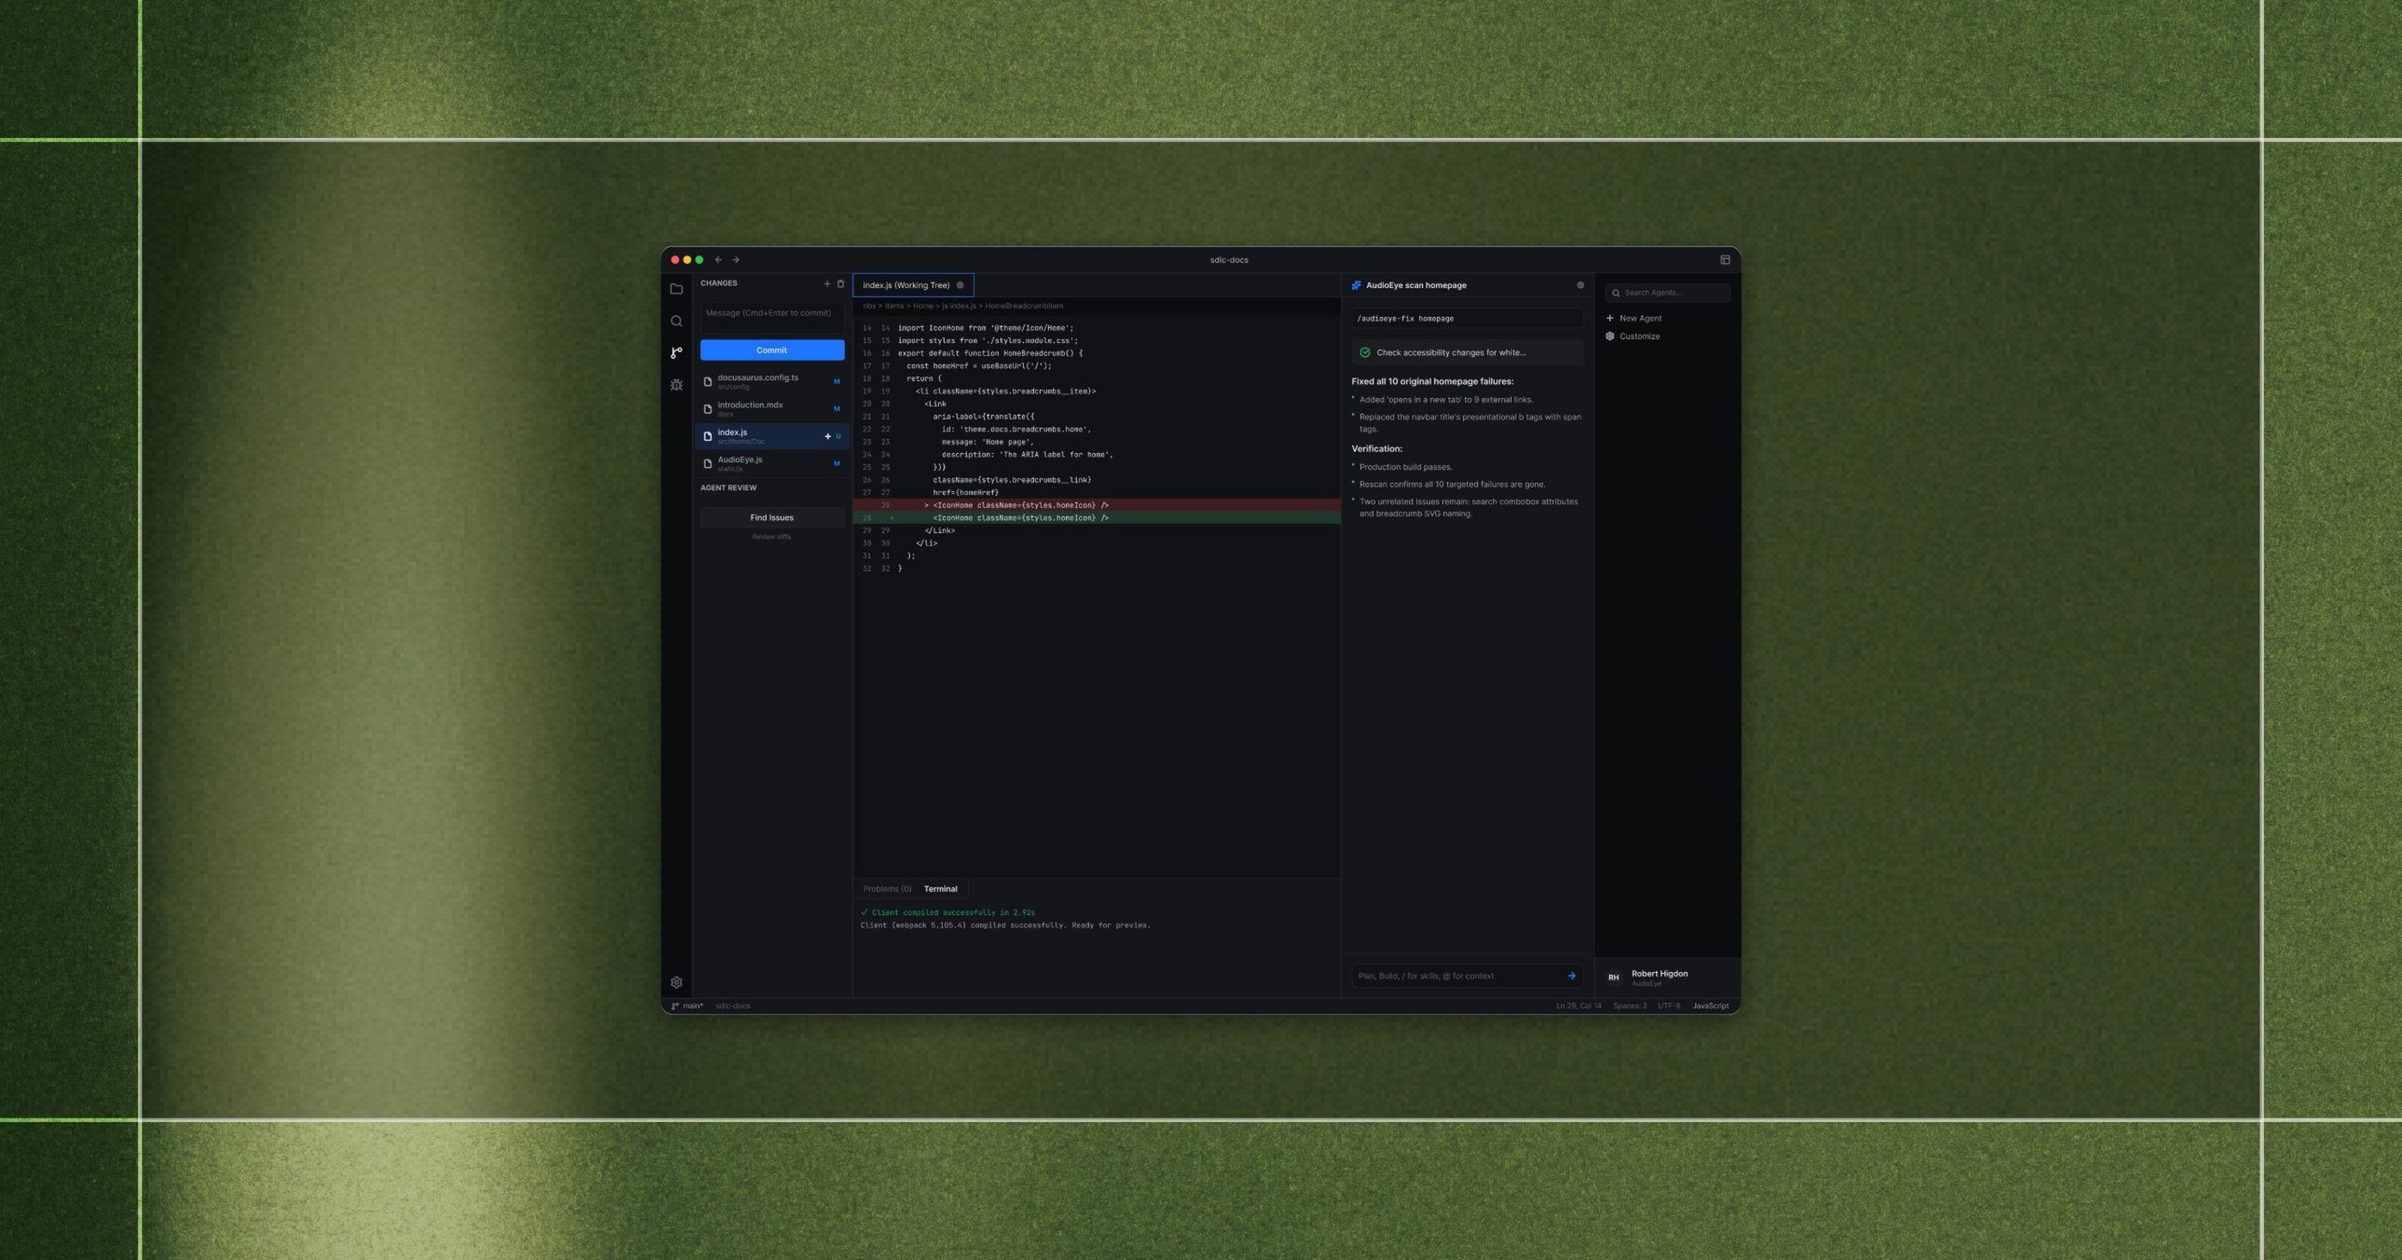Click the Spaces: 2 status item

[x=1630, y=1005]
